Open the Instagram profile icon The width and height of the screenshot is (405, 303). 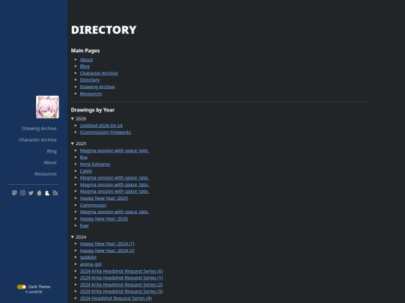pyautogui.click(x=22, y=193)
